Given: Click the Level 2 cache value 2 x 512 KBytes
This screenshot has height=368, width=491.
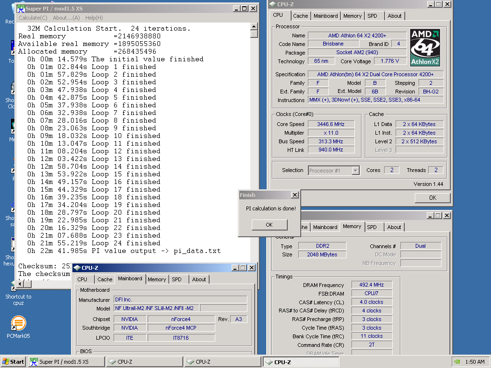Looking at the screenshot, I should click(419, 141).
